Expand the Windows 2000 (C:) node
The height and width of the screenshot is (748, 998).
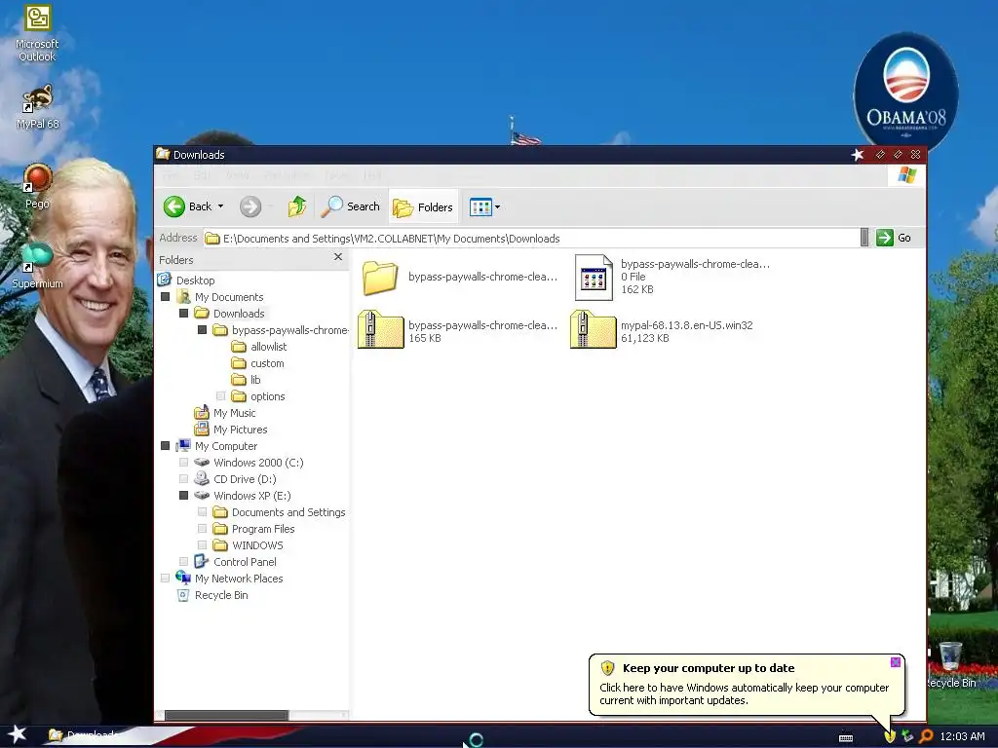coord(184,463)
